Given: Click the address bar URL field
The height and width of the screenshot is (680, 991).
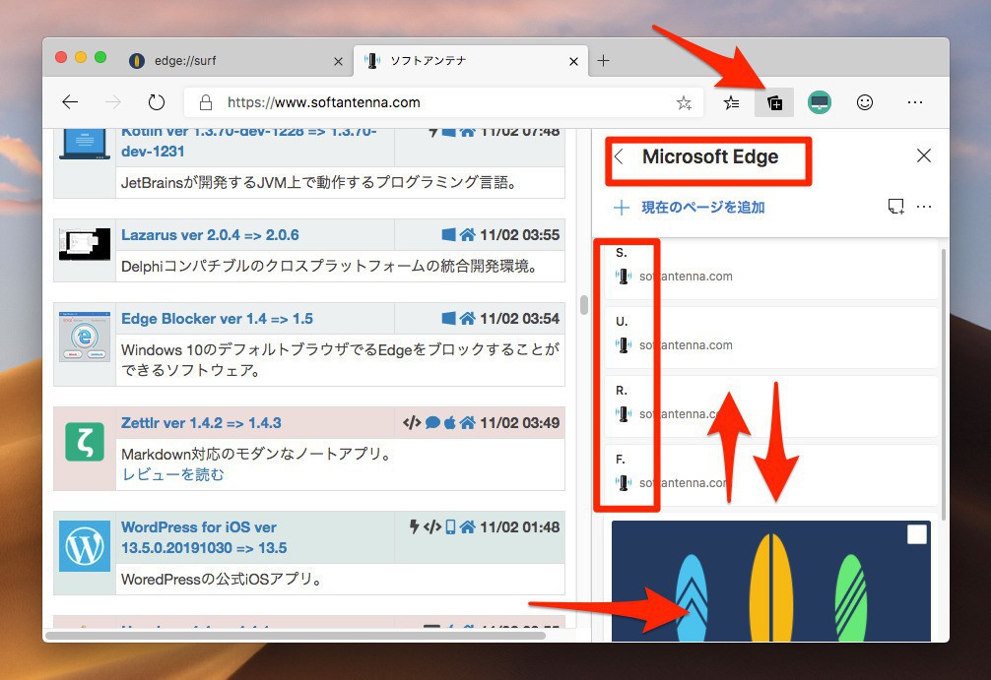Looking at the screenshot, I should (x=442, y=102).
